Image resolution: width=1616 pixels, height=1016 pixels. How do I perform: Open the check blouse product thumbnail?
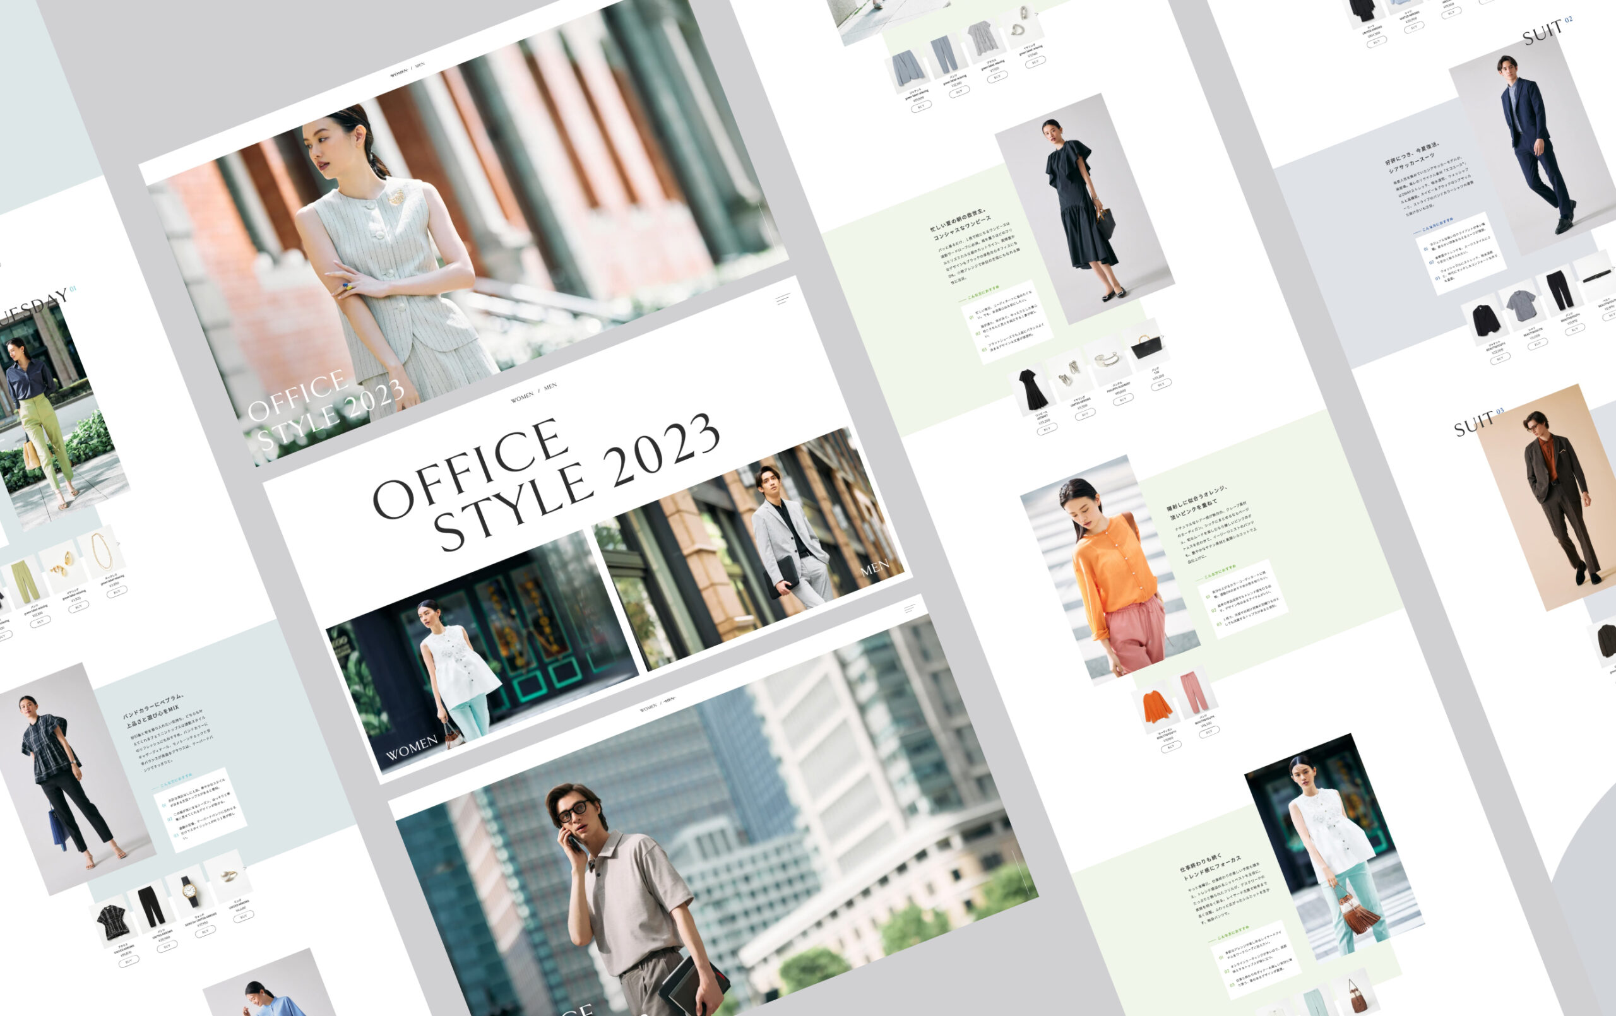pos(114,921)
